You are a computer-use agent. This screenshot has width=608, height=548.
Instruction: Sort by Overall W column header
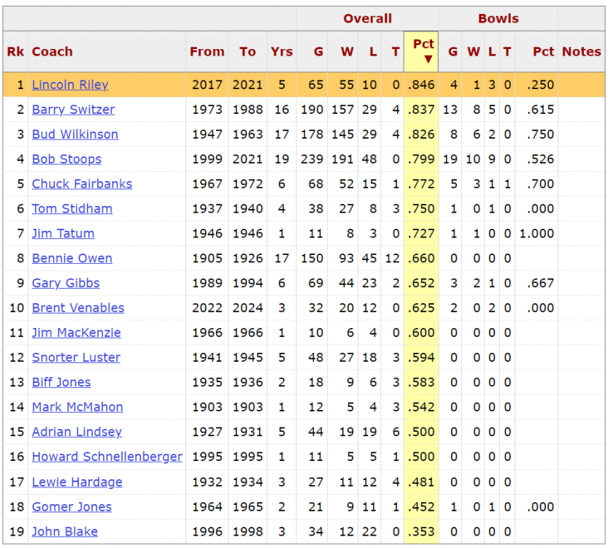pos(347,52)
